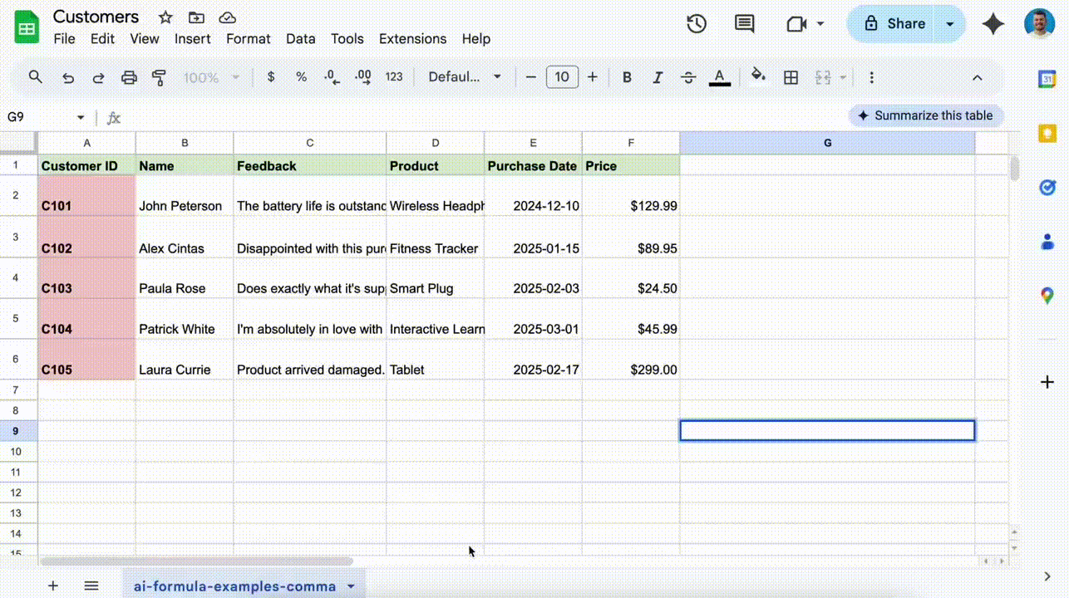Open the Data menu
This screenshot has width=1069, height=598.
pos(300,39)
